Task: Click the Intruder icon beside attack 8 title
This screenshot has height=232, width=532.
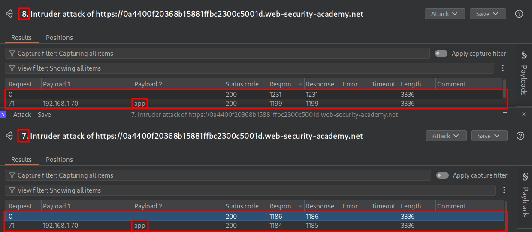Action: coord(9,14)
